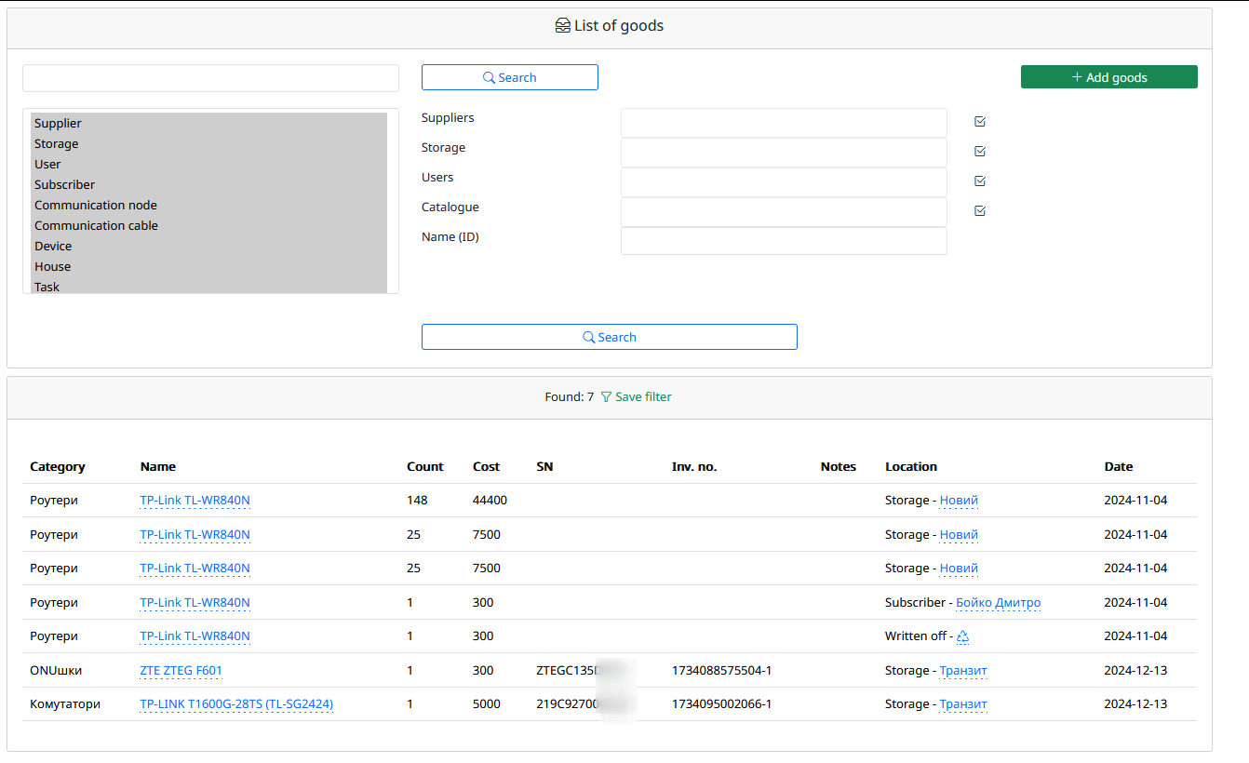Open the Users filter field
This screenshot has width=1249, height=763.
(784, 182)
